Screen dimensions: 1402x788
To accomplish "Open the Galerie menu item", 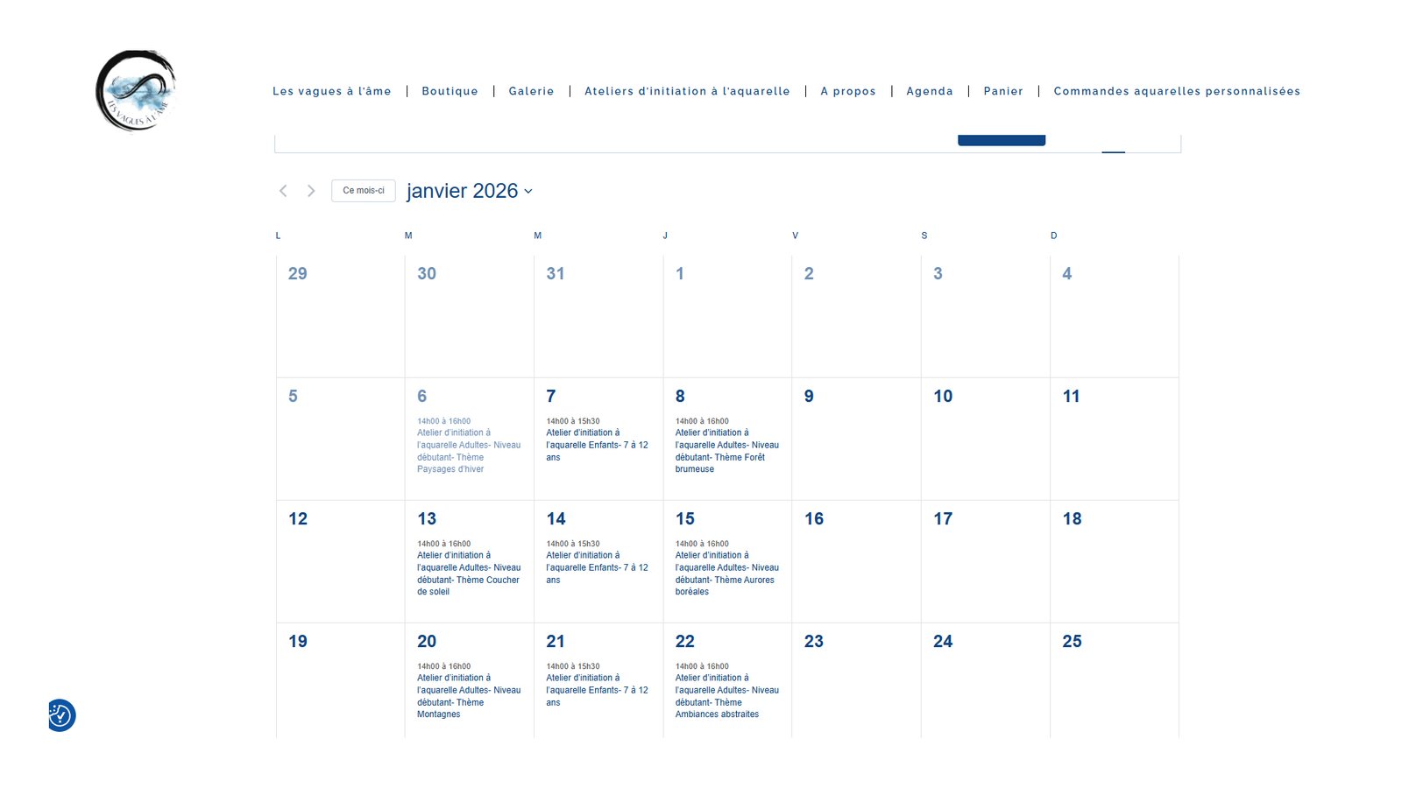I will tap(531, 91).
